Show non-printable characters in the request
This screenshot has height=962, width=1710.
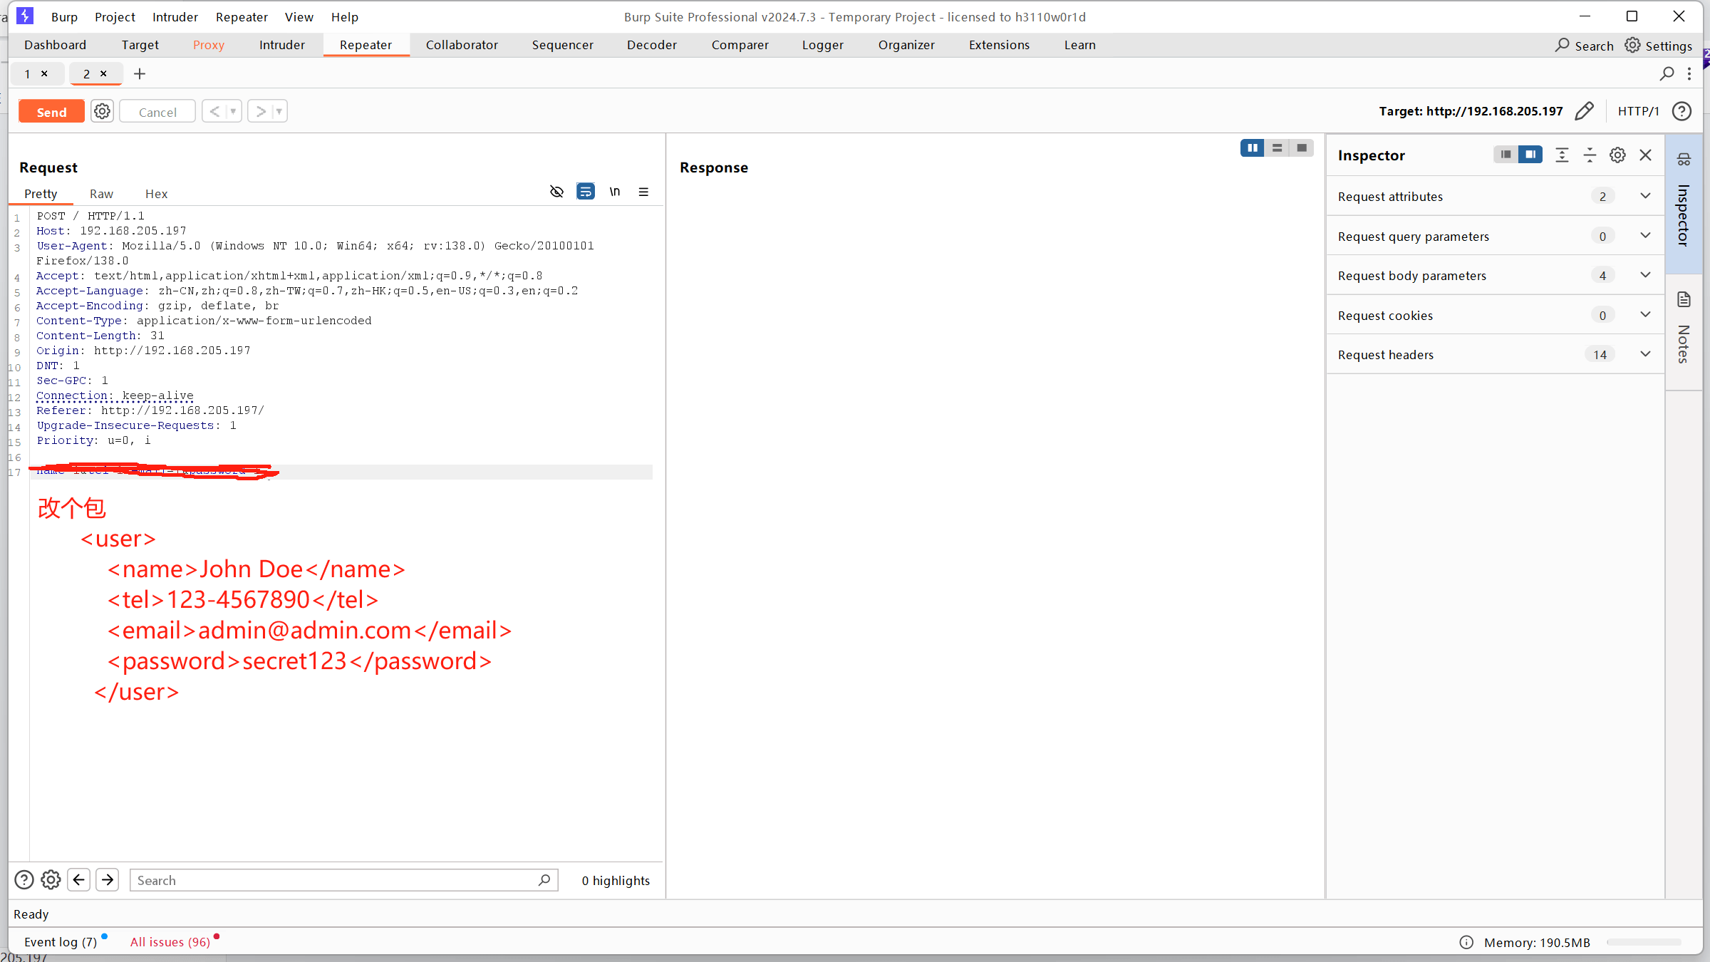coord(556,192)
